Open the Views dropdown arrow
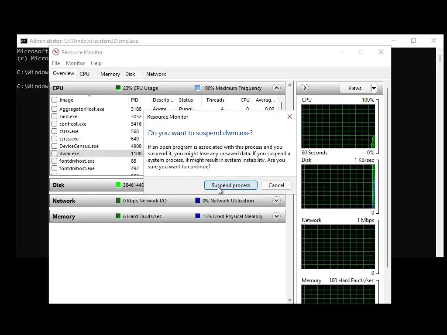Viewport: 447px width, 335px height. coord(374,88)
